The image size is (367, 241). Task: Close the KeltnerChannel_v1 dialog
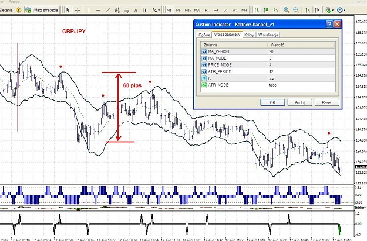(337, 24)
